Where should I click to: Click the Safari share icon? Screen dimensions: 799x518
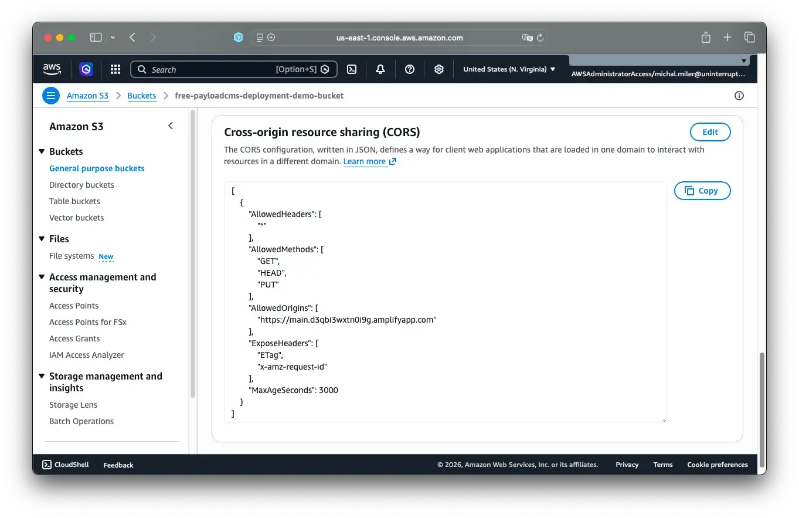[x=706, y=37]
